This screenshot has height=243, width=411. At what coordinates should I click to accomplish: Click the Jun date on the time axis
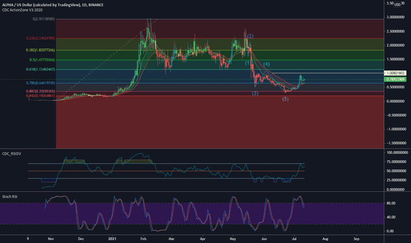pyautogui.click(x=264, y=239)
